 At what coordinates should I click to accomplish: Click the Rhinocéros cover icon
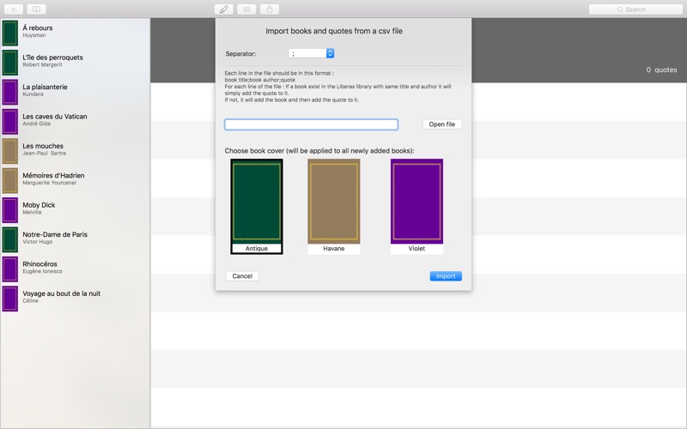pyautogui.click(x=10, y=269)
